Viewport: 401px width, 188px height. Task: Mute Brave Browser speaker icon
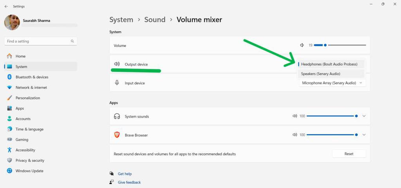coord(294,135)
